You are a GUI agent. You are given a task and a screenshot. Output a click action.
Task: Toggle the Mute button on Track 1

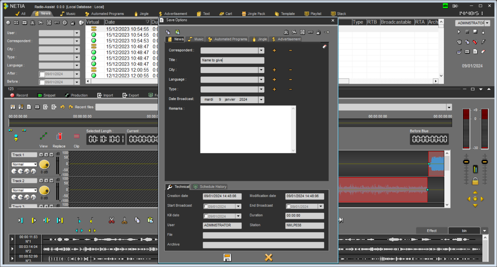[52, 155]
